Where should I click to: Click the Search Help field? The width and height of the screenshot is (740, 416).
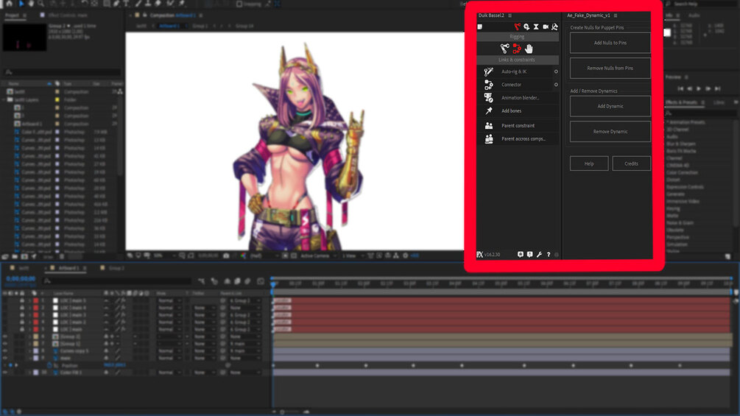pos(702,4)
